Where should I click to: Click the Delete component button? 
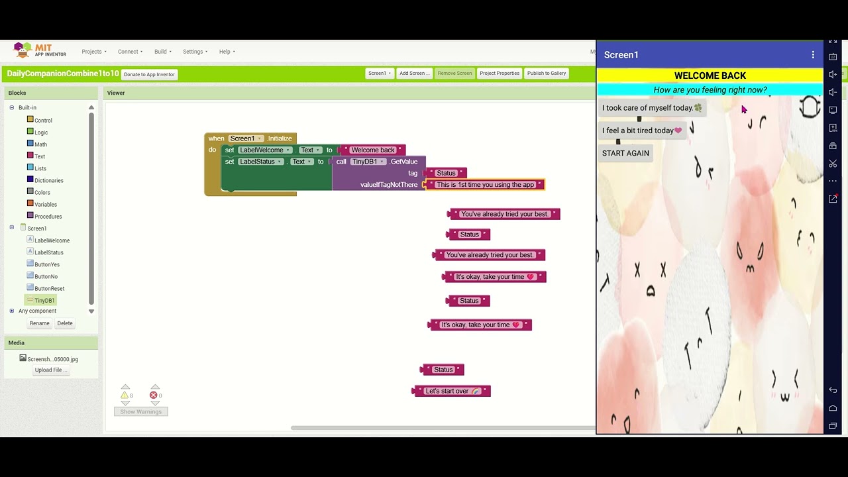click(65, 323)
